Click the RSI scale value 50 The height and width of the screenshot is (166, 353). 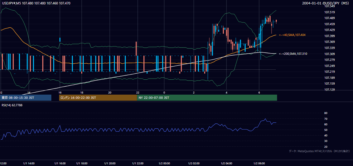[326, 130]
